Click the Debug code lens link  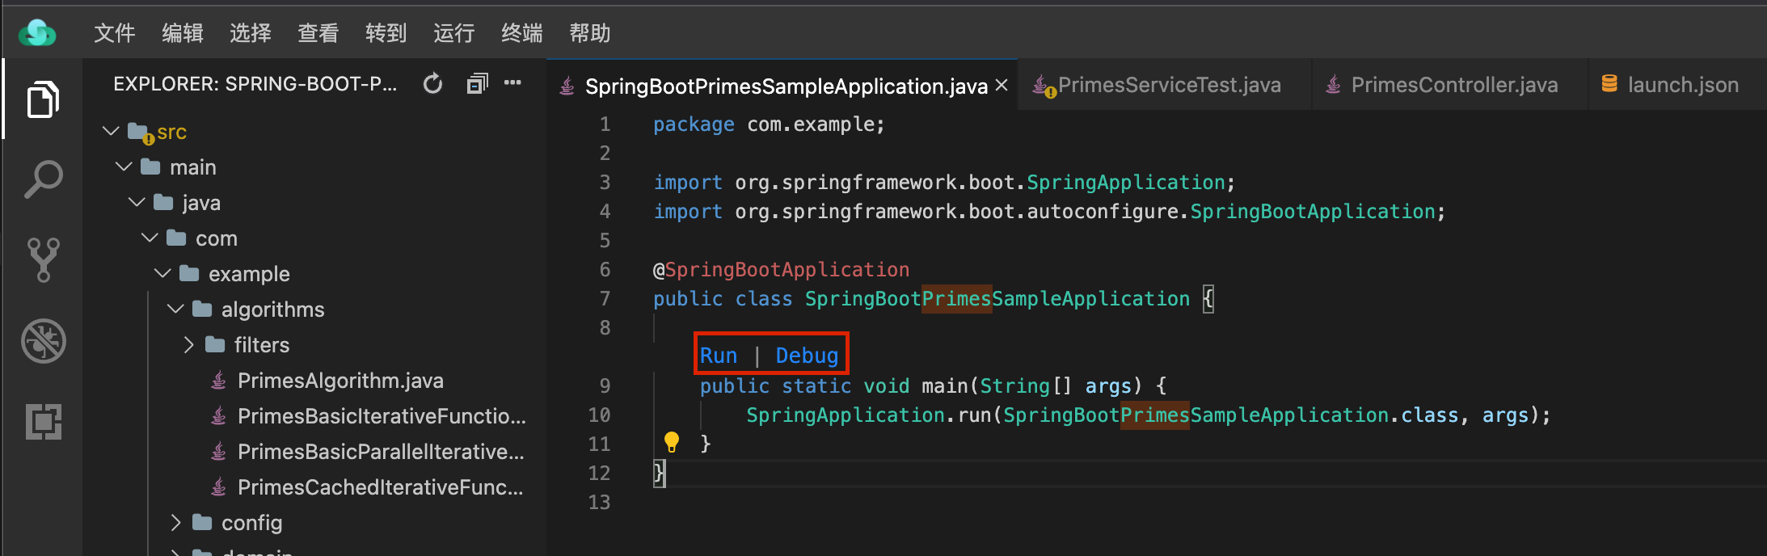(807, 356)
